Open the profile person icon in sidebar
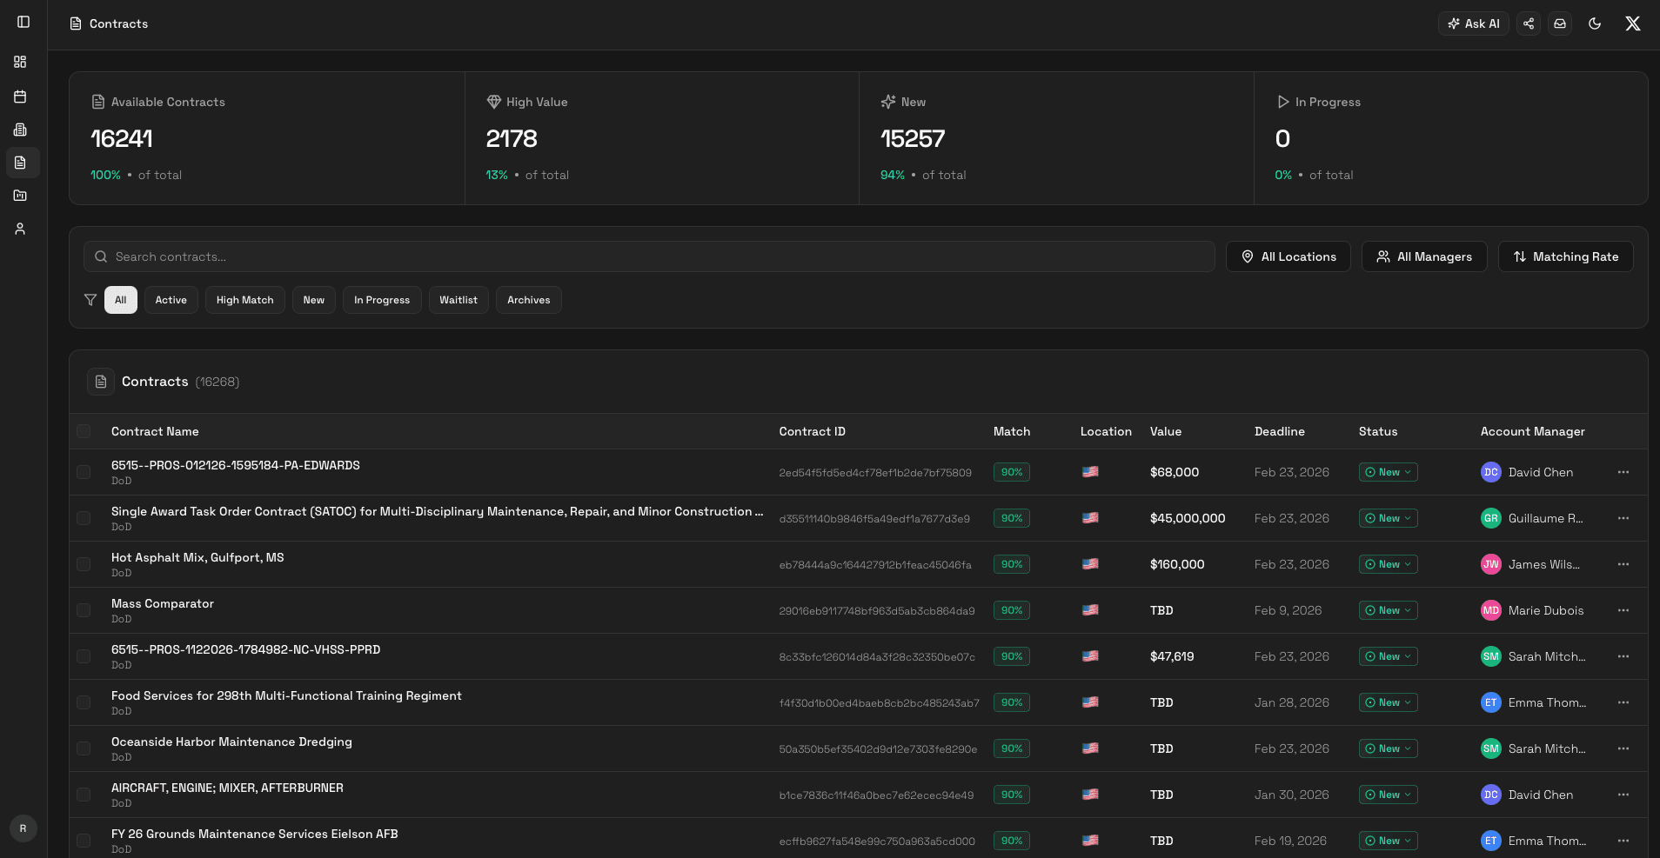 pyautogui.click(x=20, y=229)
